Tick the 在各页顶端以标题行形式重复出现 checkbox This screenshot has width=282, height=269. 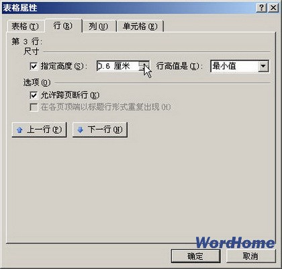(34, 107)
